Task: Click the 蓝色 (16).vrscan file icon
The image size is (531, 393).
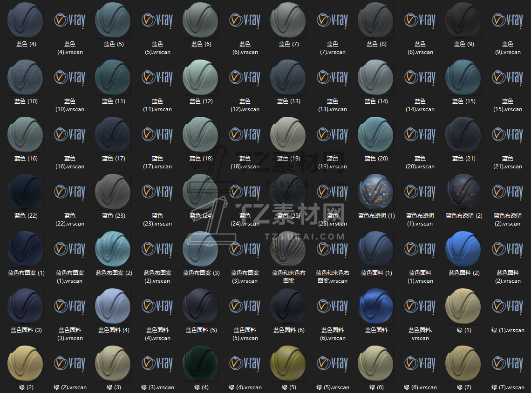Action: tap(70, 134)
